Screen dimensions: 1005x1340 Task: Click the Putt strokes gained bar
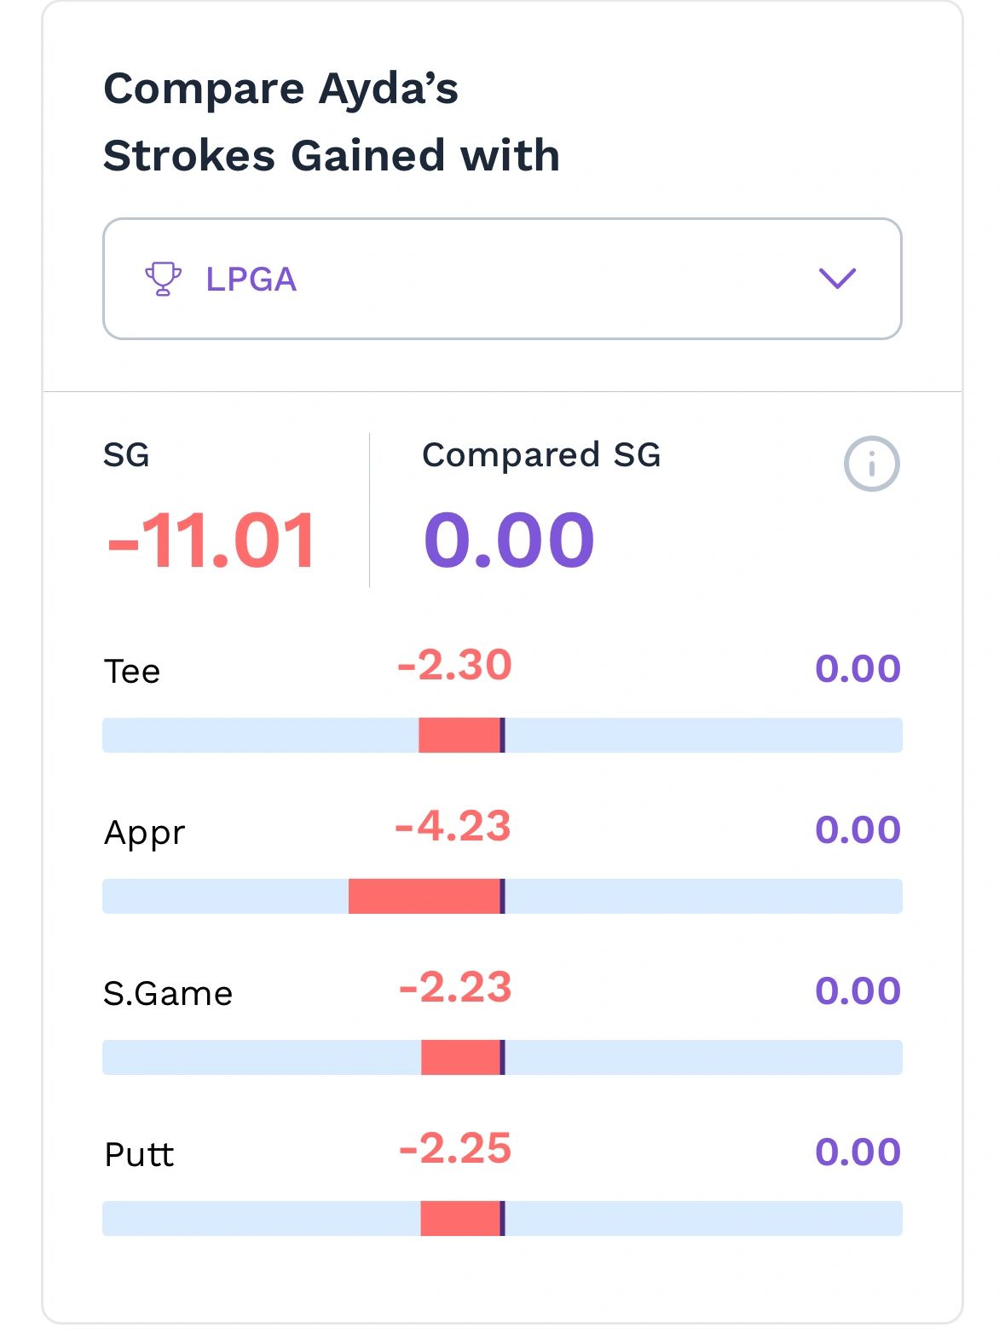(x=502, y=1218)
